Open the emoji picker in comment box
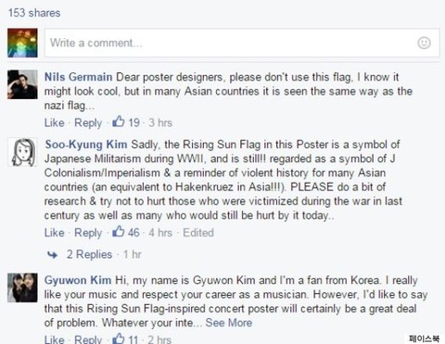Screen dimensions: 445x344 pyautogui.click(x=424, y=43)
